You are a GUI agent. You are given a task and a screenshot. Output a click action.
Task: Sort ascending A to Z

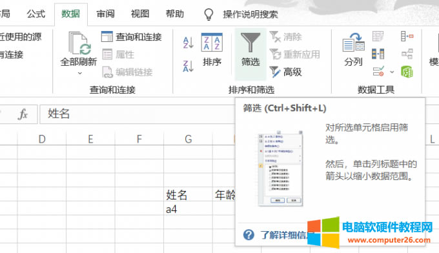point(188,43)
